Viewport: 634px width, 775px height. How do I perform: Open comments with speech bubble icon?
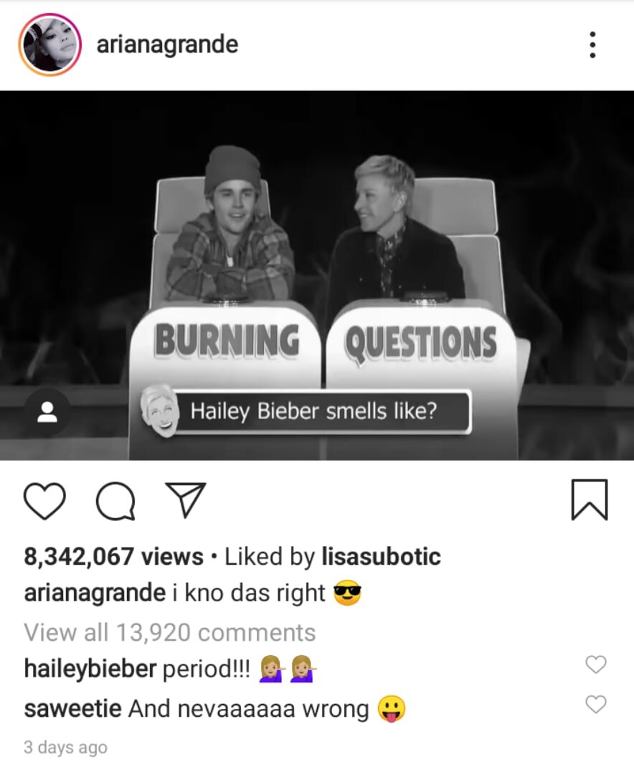click(115, 501)
